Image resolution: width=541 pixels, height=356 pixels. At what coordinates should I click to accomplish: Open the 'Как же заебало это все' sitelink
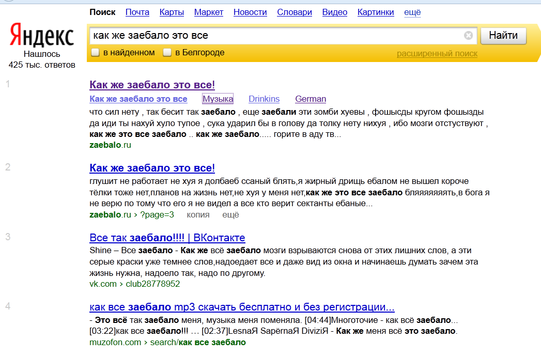pos(138,99)
